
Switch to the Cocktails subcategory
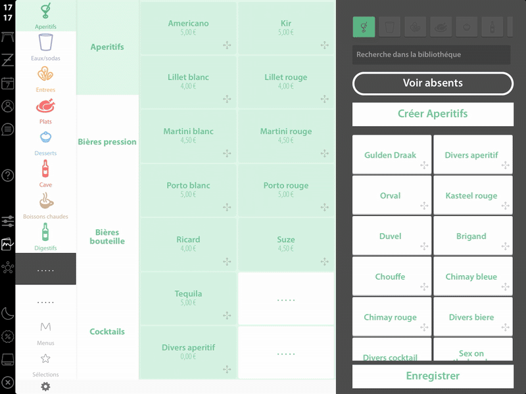click(107, 332)
